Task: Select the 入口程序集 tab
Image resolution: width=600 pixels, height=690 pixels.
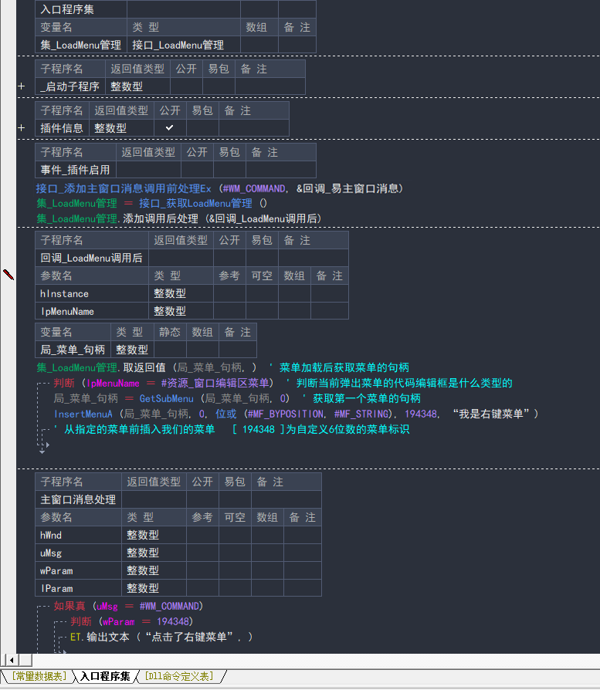Action: (106, 677)
